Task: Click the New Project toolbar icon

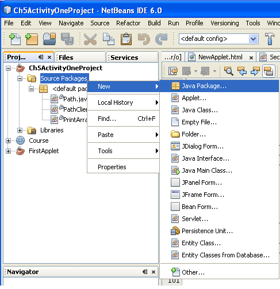Action: coord(32,39)
